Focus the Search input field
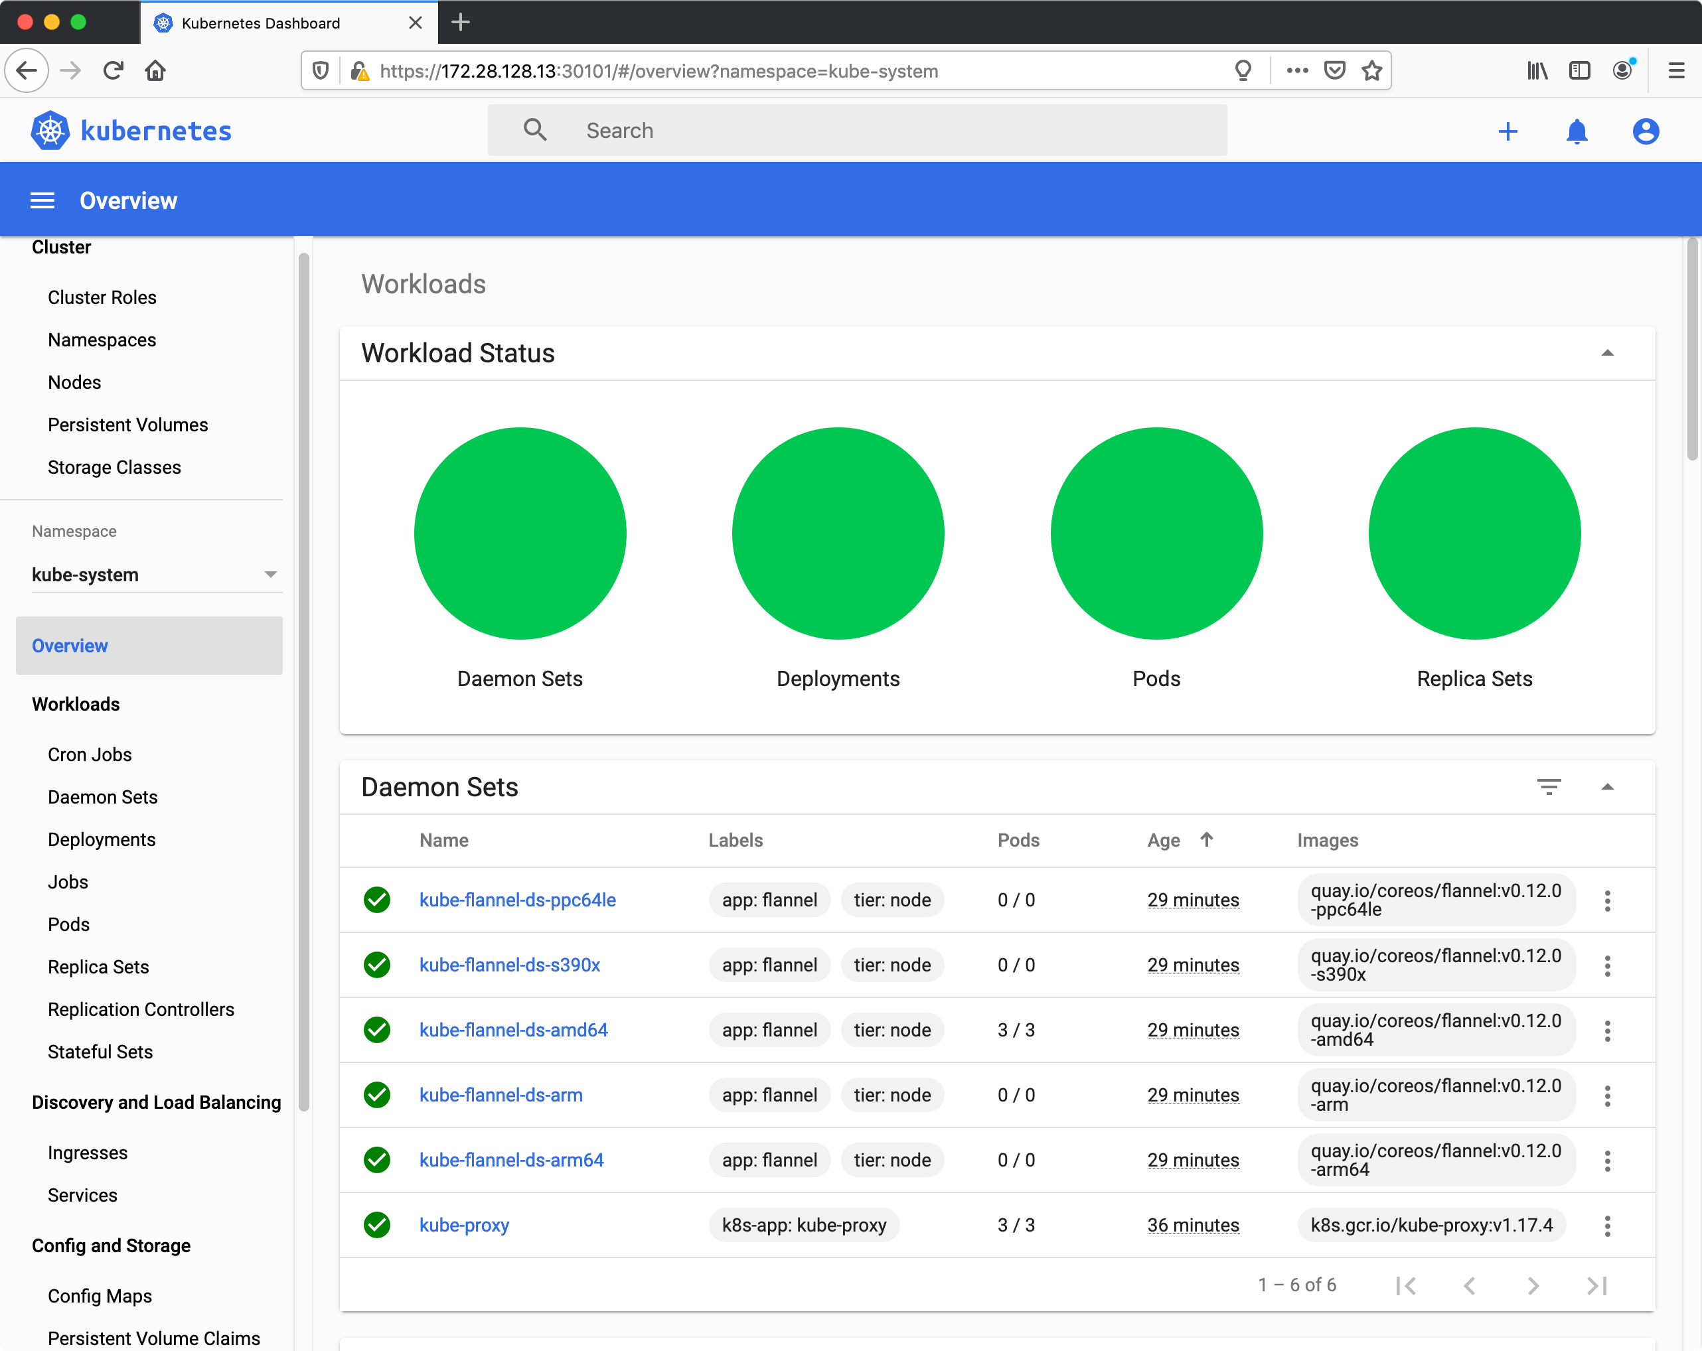The height and width of the screenshot is (1351, 1702). [868, 130]
